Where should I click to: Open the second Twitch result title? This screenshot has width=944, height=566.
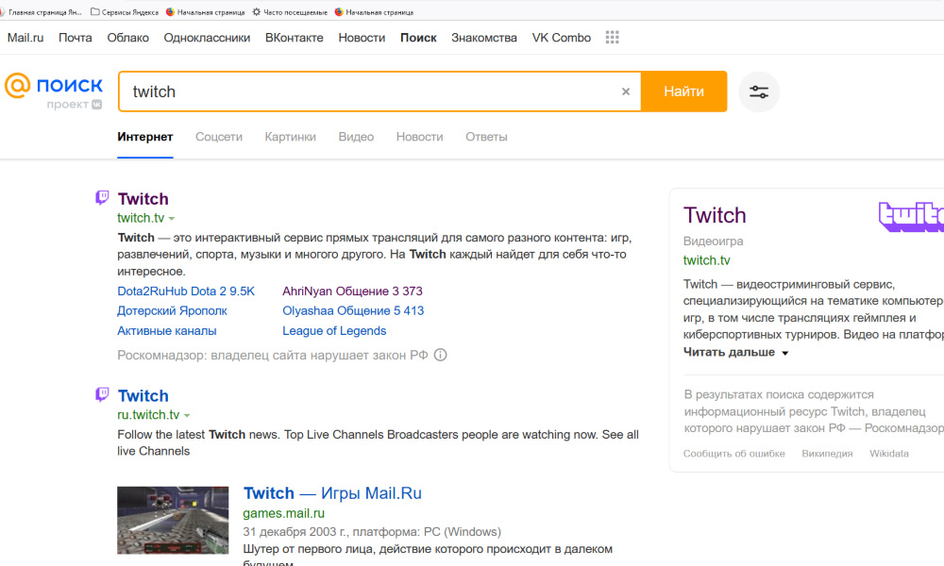click(x=143, y=396)
